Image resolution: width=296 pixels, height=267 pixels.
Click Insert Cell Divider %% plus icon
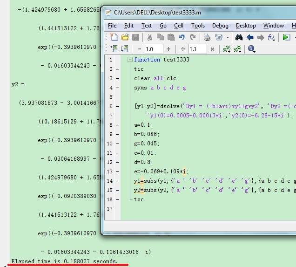[x=227, y=49]
